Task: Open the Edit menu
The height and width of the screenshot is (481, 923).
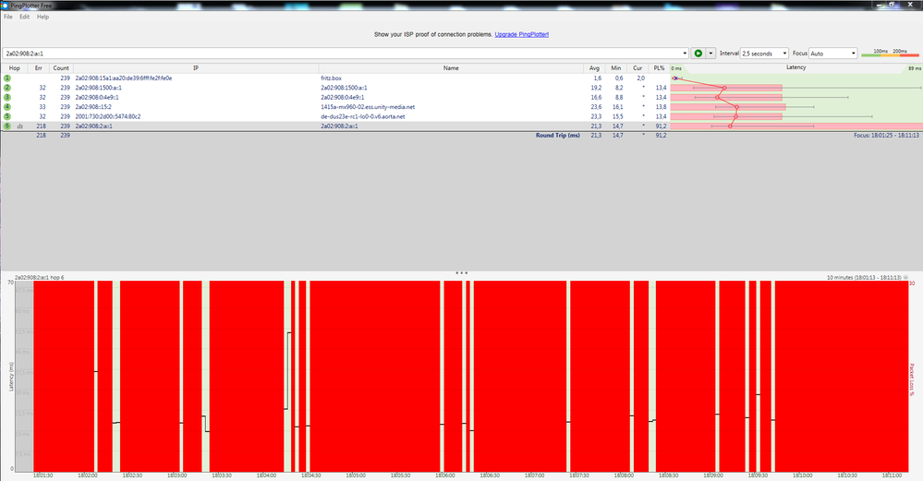Action: (24, 17)
